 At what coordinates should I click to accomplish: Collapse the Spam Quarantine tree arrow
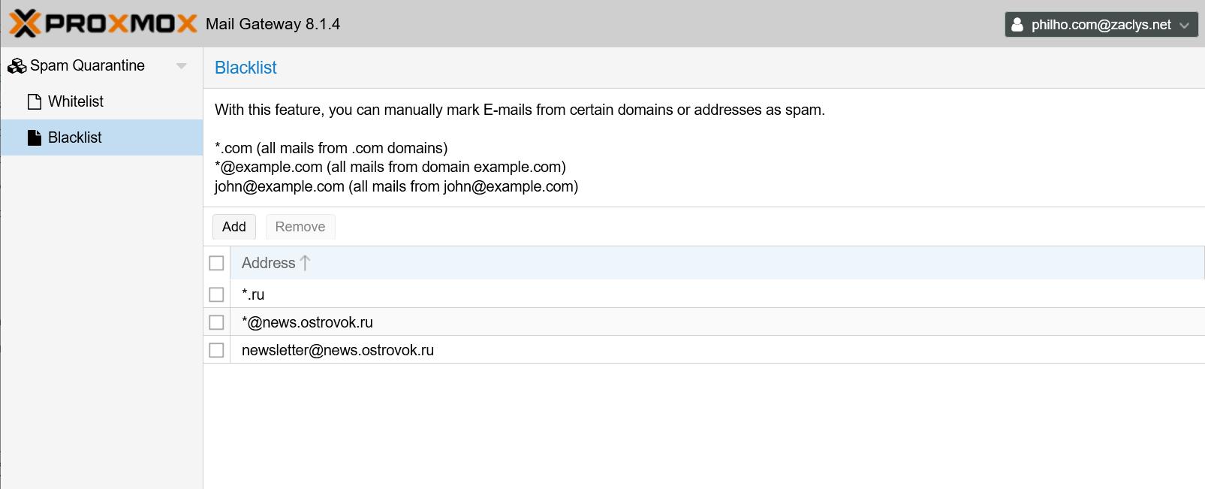point(181,66)
